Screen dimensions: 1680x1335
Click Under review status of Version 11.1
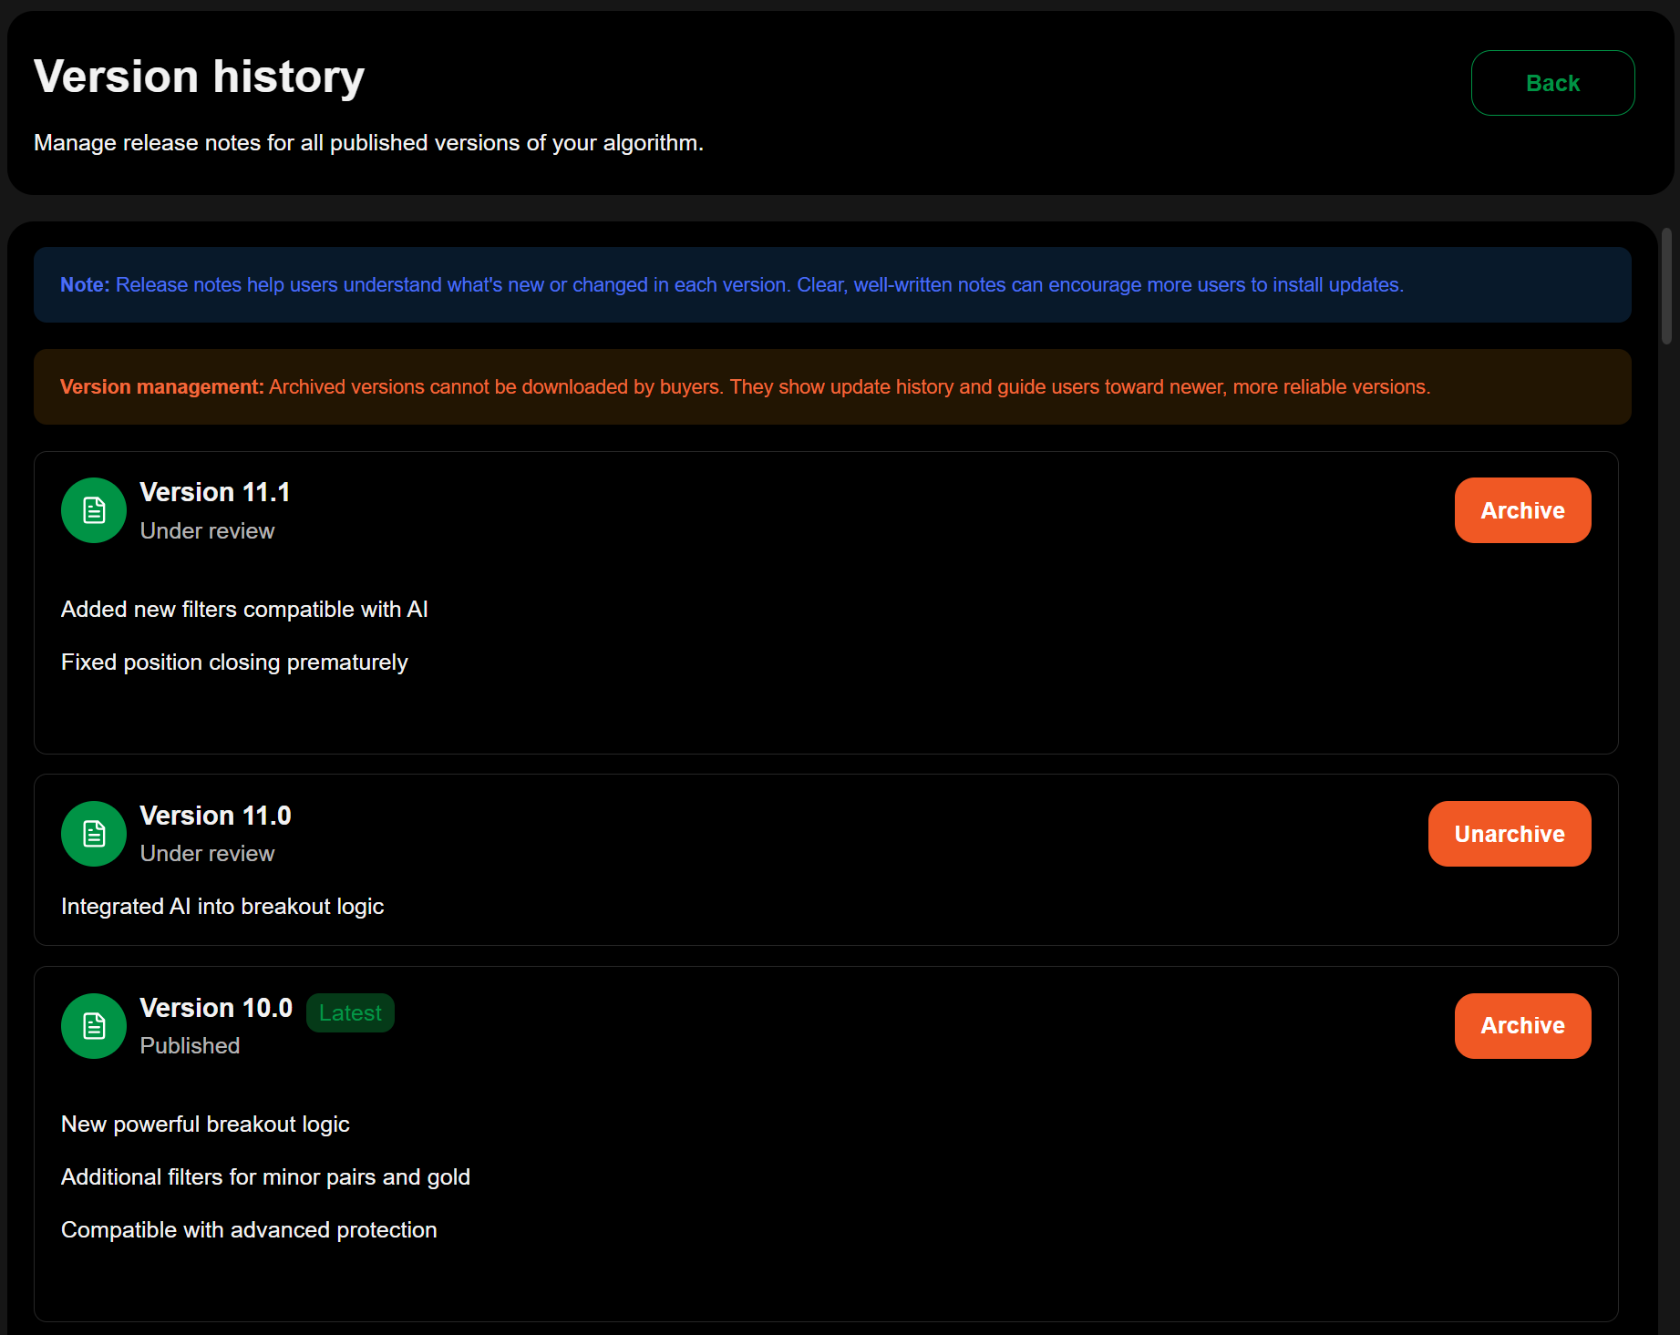(x=207, y=531)
